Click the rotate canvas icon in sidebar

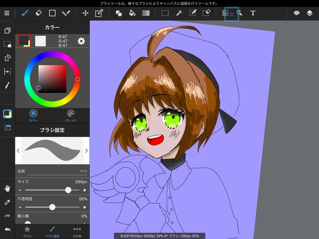(8, 58)
